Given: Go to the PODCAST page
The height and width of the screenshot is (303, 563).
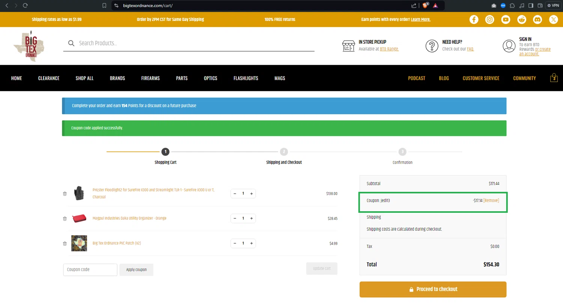Looking at the screenshot, I should point(417,78).
